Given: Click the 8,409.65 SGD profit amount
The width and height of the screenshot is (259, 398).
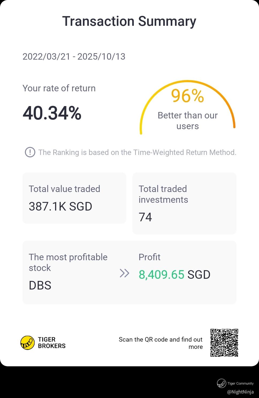Looking at the screenshot, I should (174, 274).
